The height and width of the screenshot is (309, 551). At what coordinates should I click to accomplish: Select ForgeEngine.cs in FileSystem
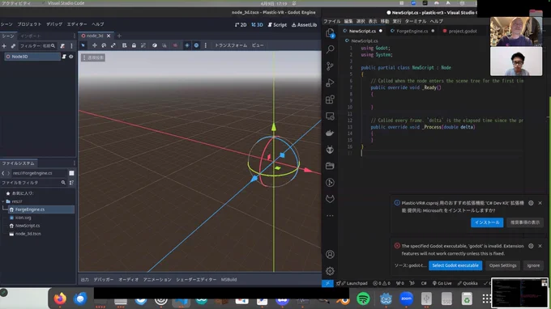point(41,210)
